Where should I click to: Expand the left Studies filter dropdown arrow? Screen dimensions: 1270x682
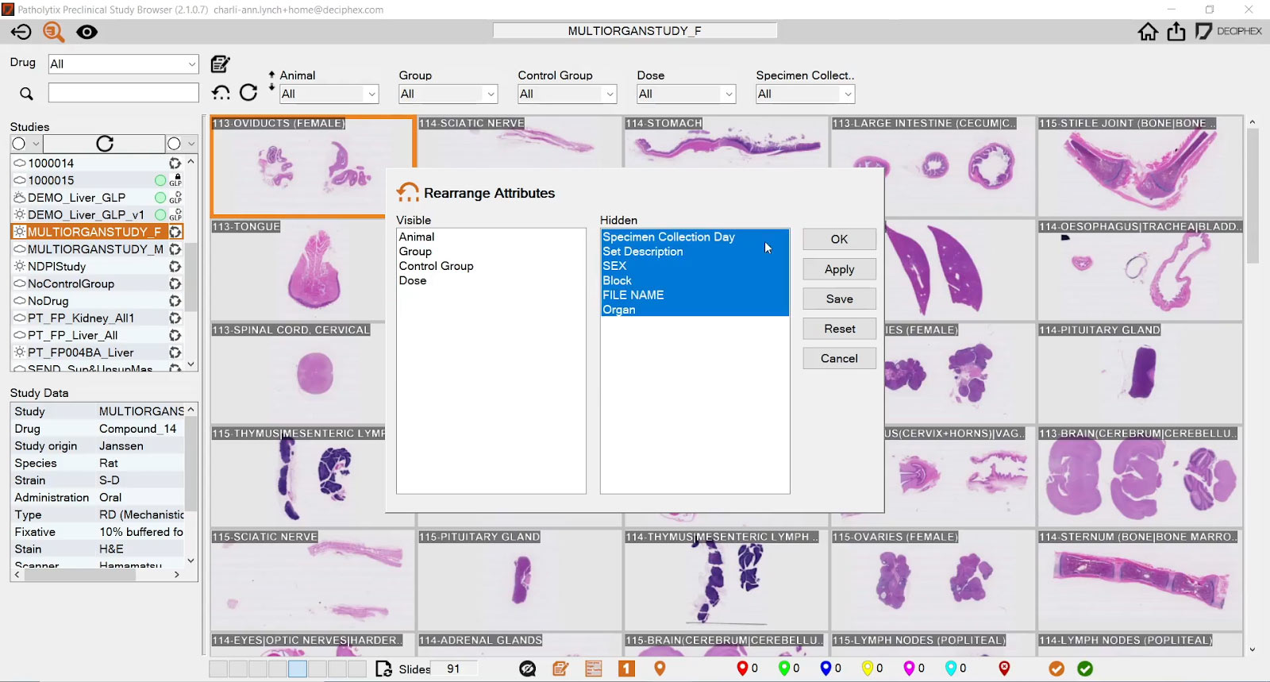[x=36, y=144]
